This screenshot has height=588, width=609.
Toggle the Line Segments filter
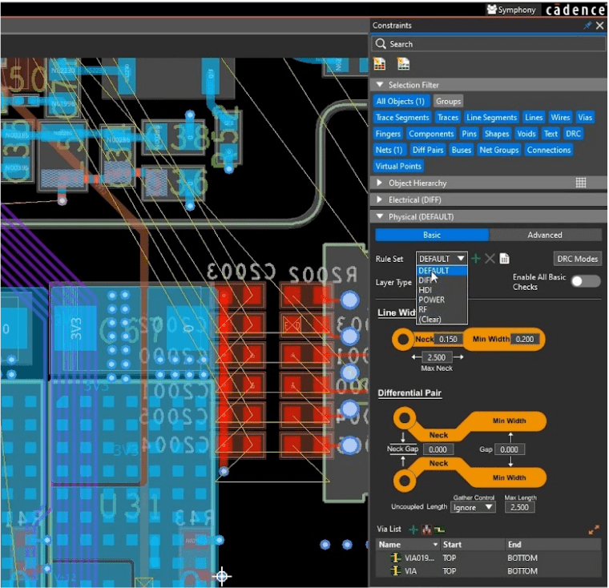coord(492,117)
